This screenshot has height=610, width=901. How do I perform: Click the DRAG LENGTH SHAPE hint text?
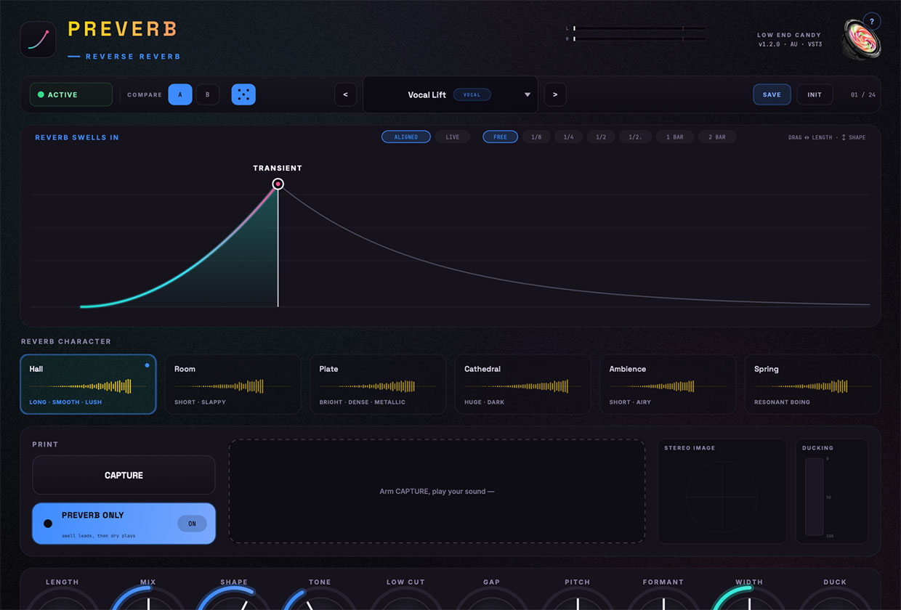click(827, 137)
